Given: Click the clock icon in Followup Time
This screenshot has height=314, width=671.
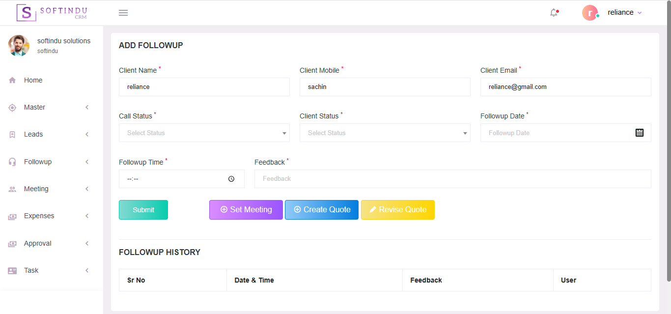Looking at the screenshot, I should pyautogui.click(x=231, y=178).
